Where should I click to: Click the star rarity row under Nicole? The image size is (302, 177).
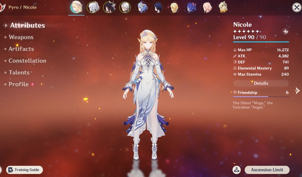tap(246, 31)
